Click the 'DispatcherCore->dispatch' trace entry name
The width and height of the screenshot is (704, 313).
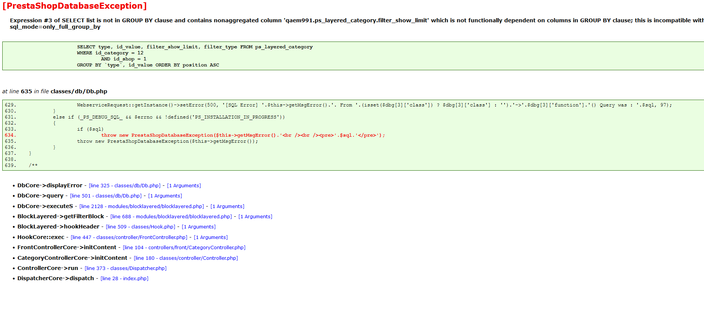[56, 278]
